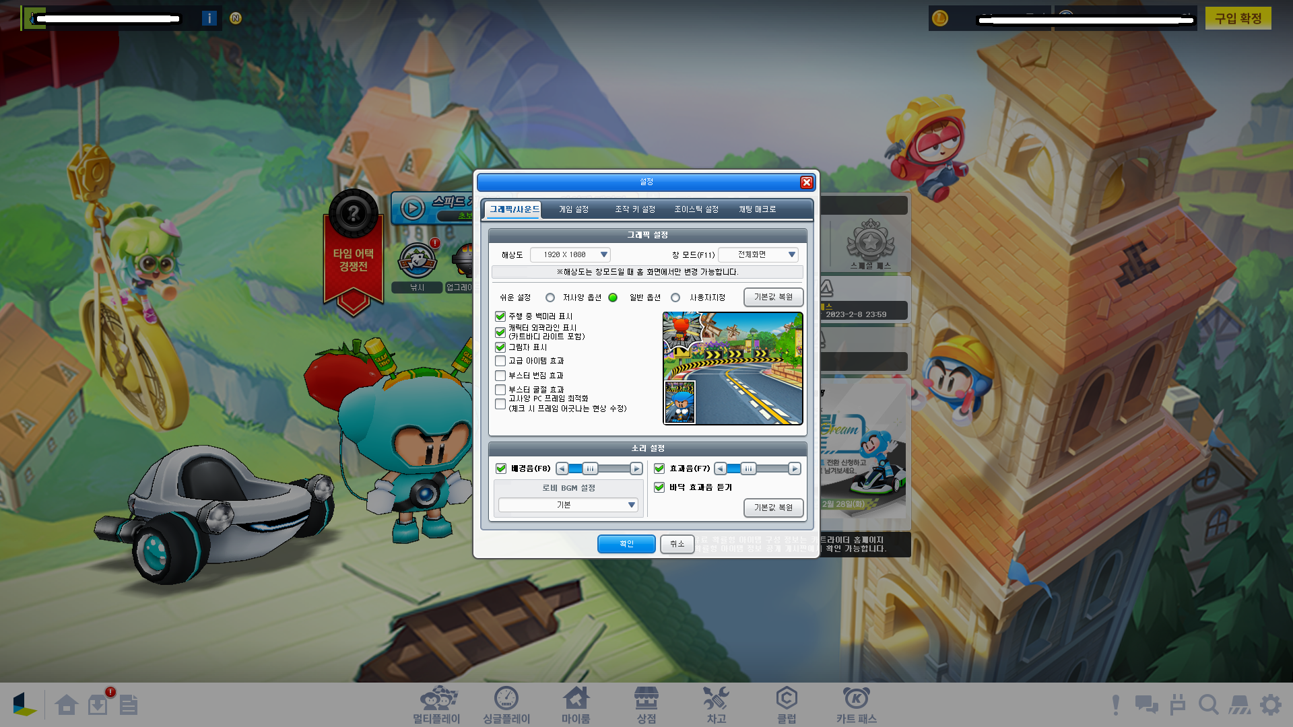Viewport: 1293px width, 727px height.
Task: Switch to 게임 설정 tab
Action: tap(574, 209)
